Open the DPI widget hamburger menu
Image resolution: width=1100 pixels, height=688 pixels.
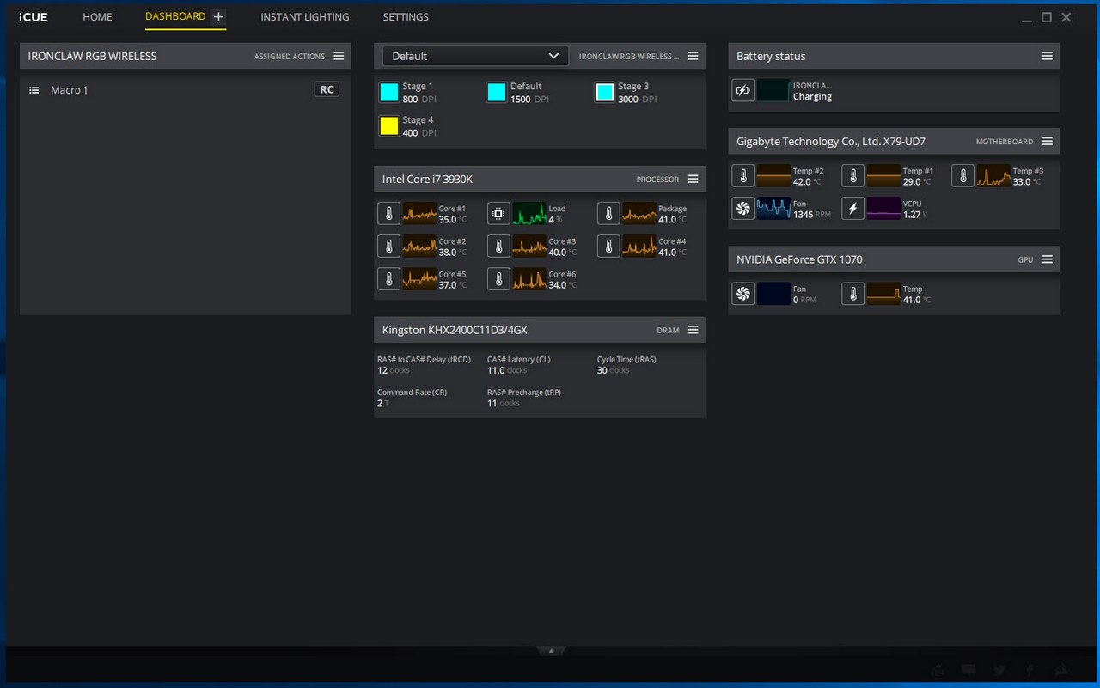(x=693, y=56)
